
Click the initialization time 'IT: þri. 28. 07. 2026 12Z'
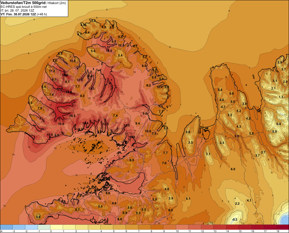click(17, 10)
